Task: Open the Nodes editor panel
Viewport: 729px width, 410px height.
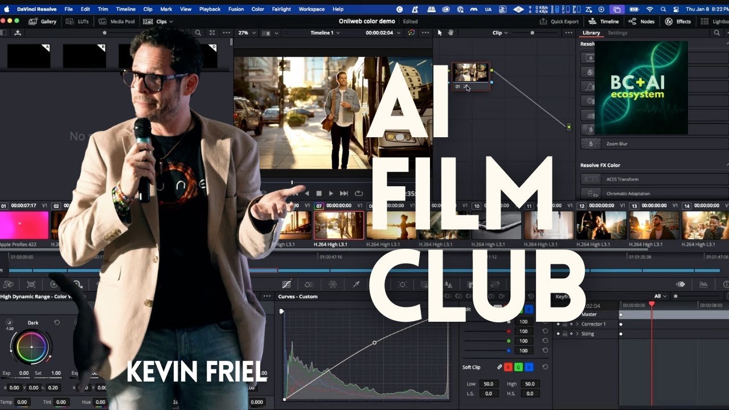Action: 641,21
